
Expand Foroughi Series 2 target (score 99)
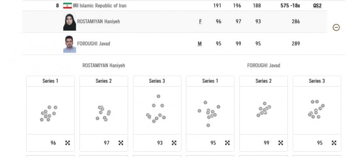pyautogui.click(x=281, y=143)
